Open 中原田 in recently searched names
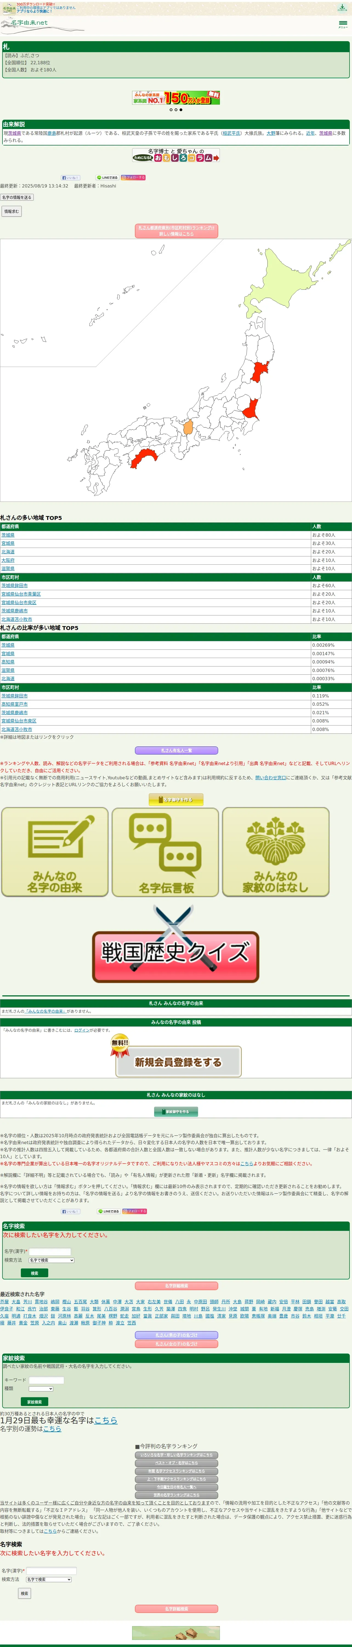352x1647 pixels. click(201, 1302)
